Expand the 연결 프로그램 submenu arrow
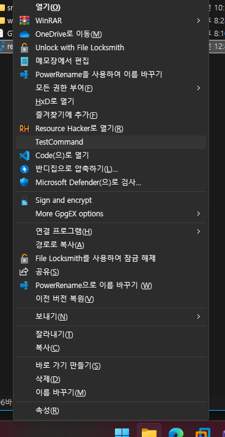Image resolution: width=225 pixels, height=437 pixels. tap(198, 231)
